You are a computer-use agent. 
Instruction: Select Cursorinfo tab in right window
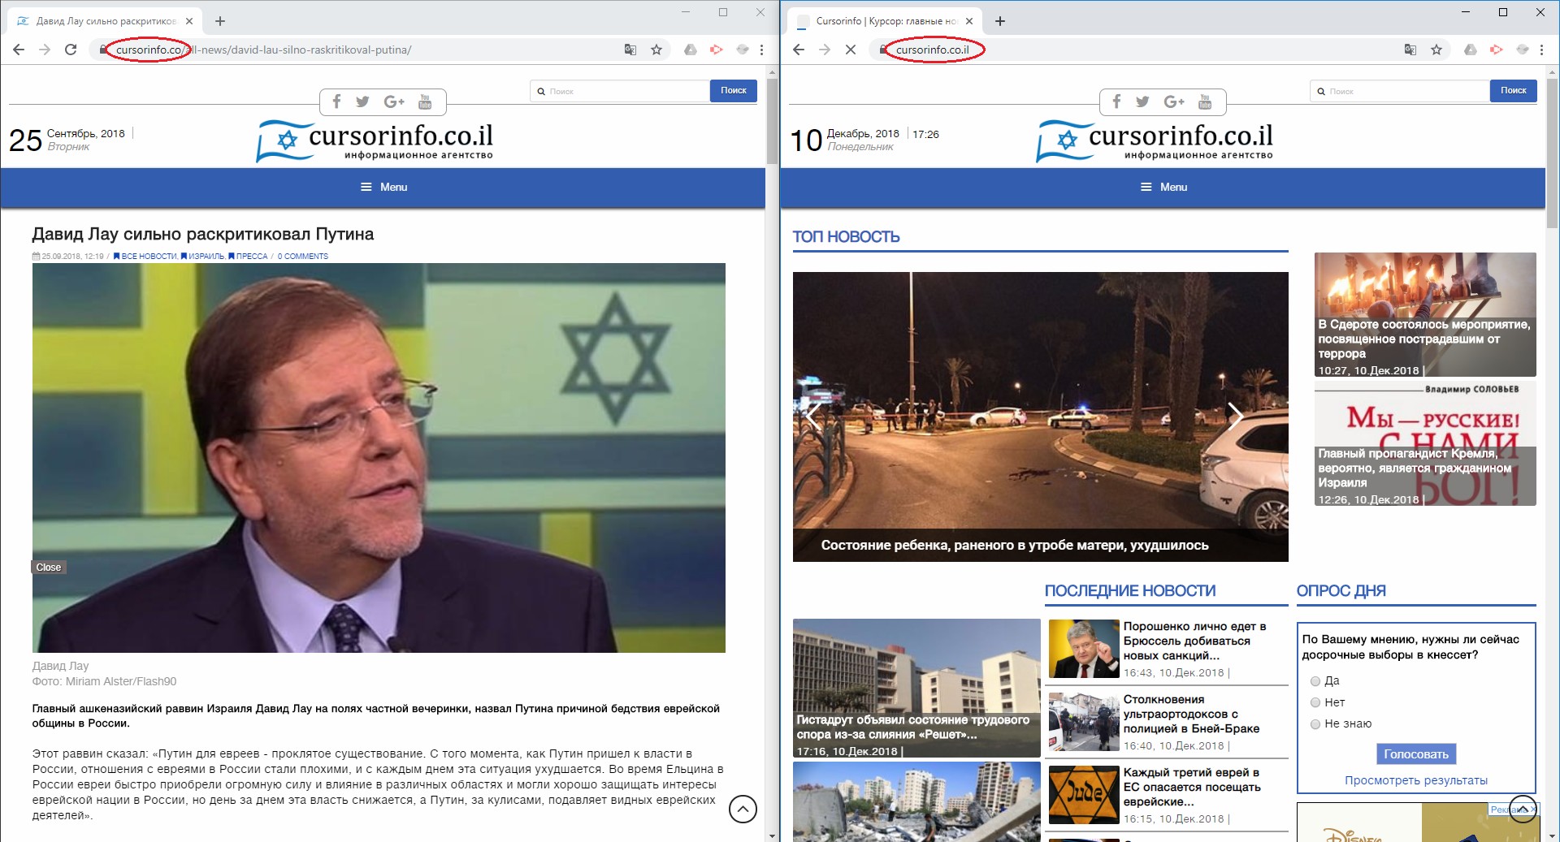886,21
